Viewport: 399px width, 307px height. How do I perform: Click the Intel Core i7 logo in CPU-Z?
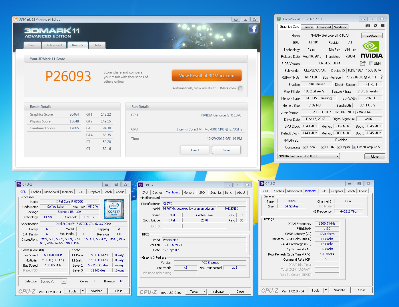point(114,209)
